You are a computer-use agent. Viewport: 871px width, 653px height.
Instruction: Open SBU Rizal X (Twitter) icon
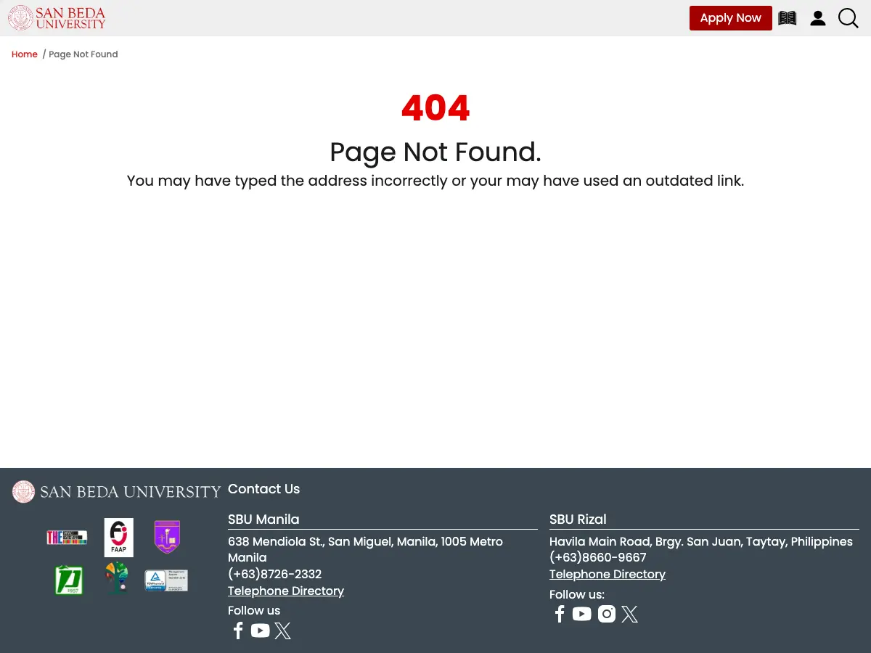pyautogui.click(x=630, y=614)
